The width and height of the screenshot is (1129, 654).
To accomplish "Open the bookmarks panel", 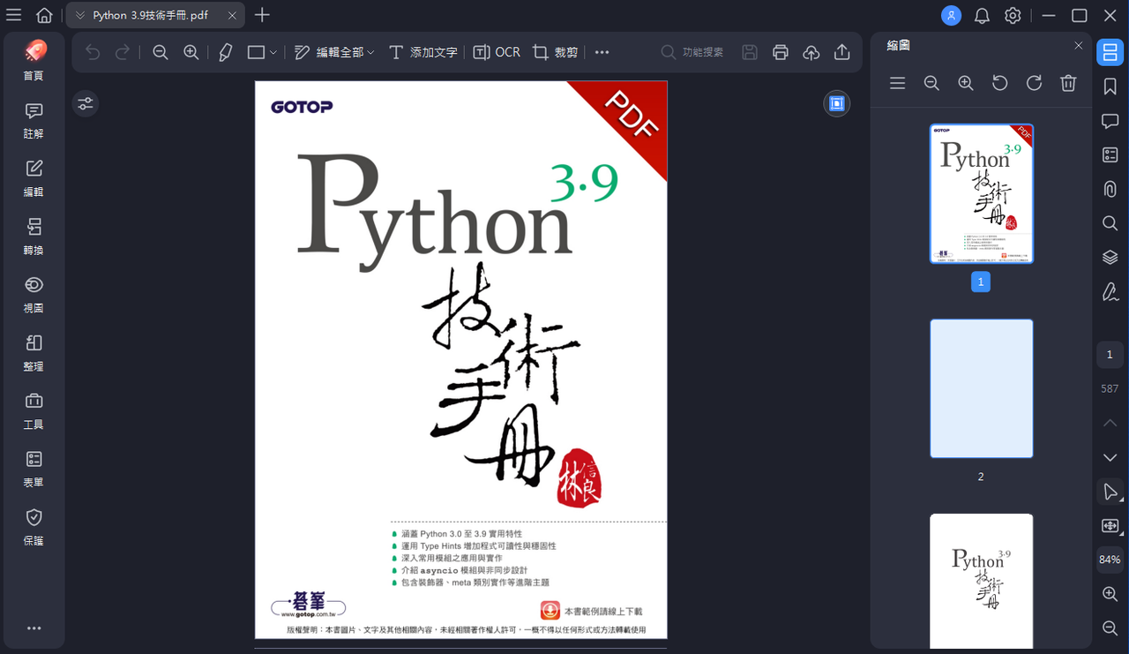I will pyautogui.click(x=1110, y=86).
